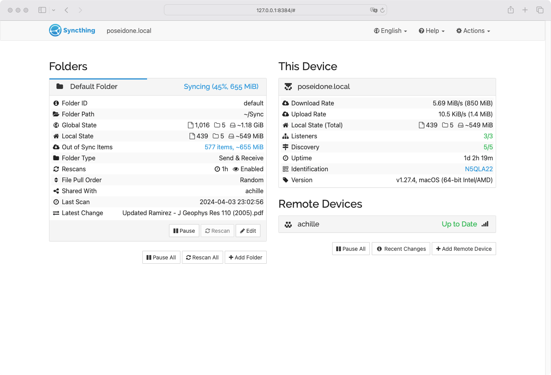The image size is (551, 375).
Task: Pause the Default Folder
Action: click(x=184, y=231)
